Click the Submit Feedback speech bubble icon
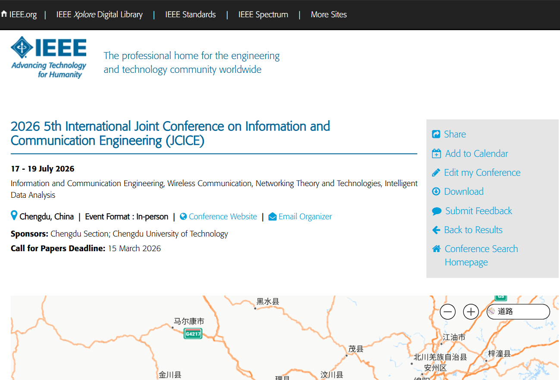The width and height of the screenshot is (560, 380). [436, 211]
